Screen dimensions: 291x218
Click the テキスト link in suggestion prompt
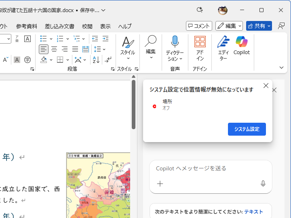(x=253, y=212)
